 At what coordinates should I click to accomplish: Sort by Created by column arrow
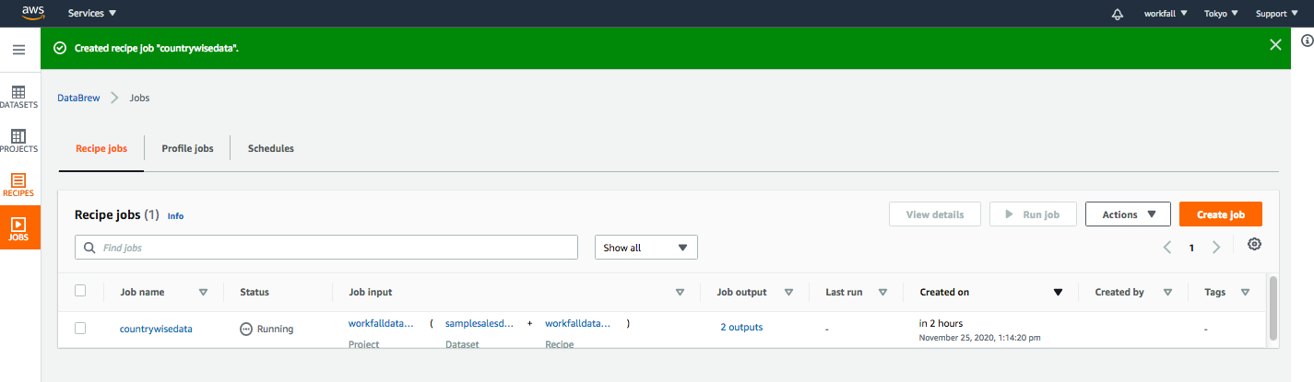(1168, 293)
